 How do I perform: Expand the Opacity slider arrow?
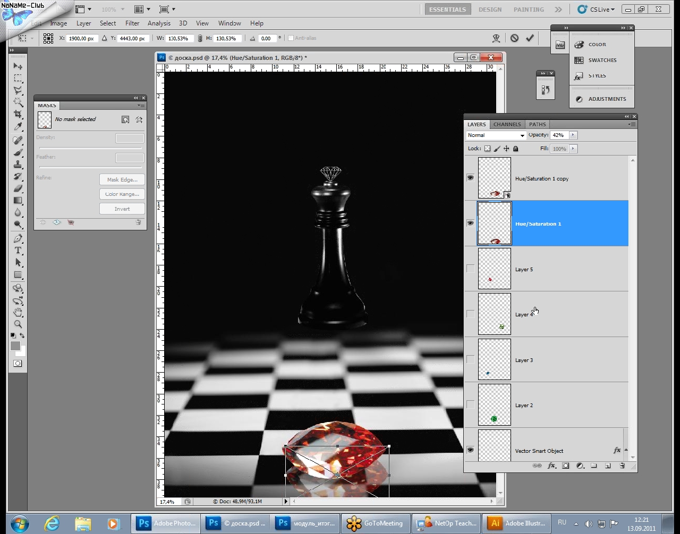coord(573,135)
